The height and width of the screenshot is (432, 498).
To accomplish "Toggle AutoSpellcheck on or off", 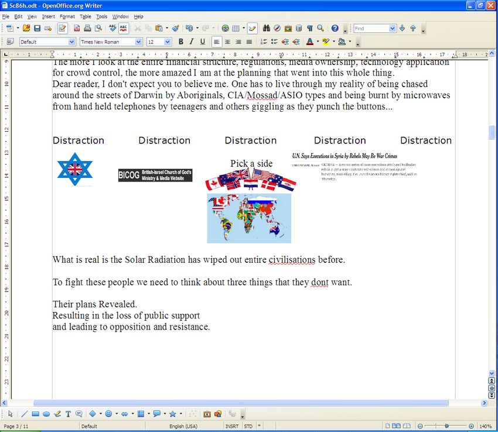I will click(x=124, y=28).
